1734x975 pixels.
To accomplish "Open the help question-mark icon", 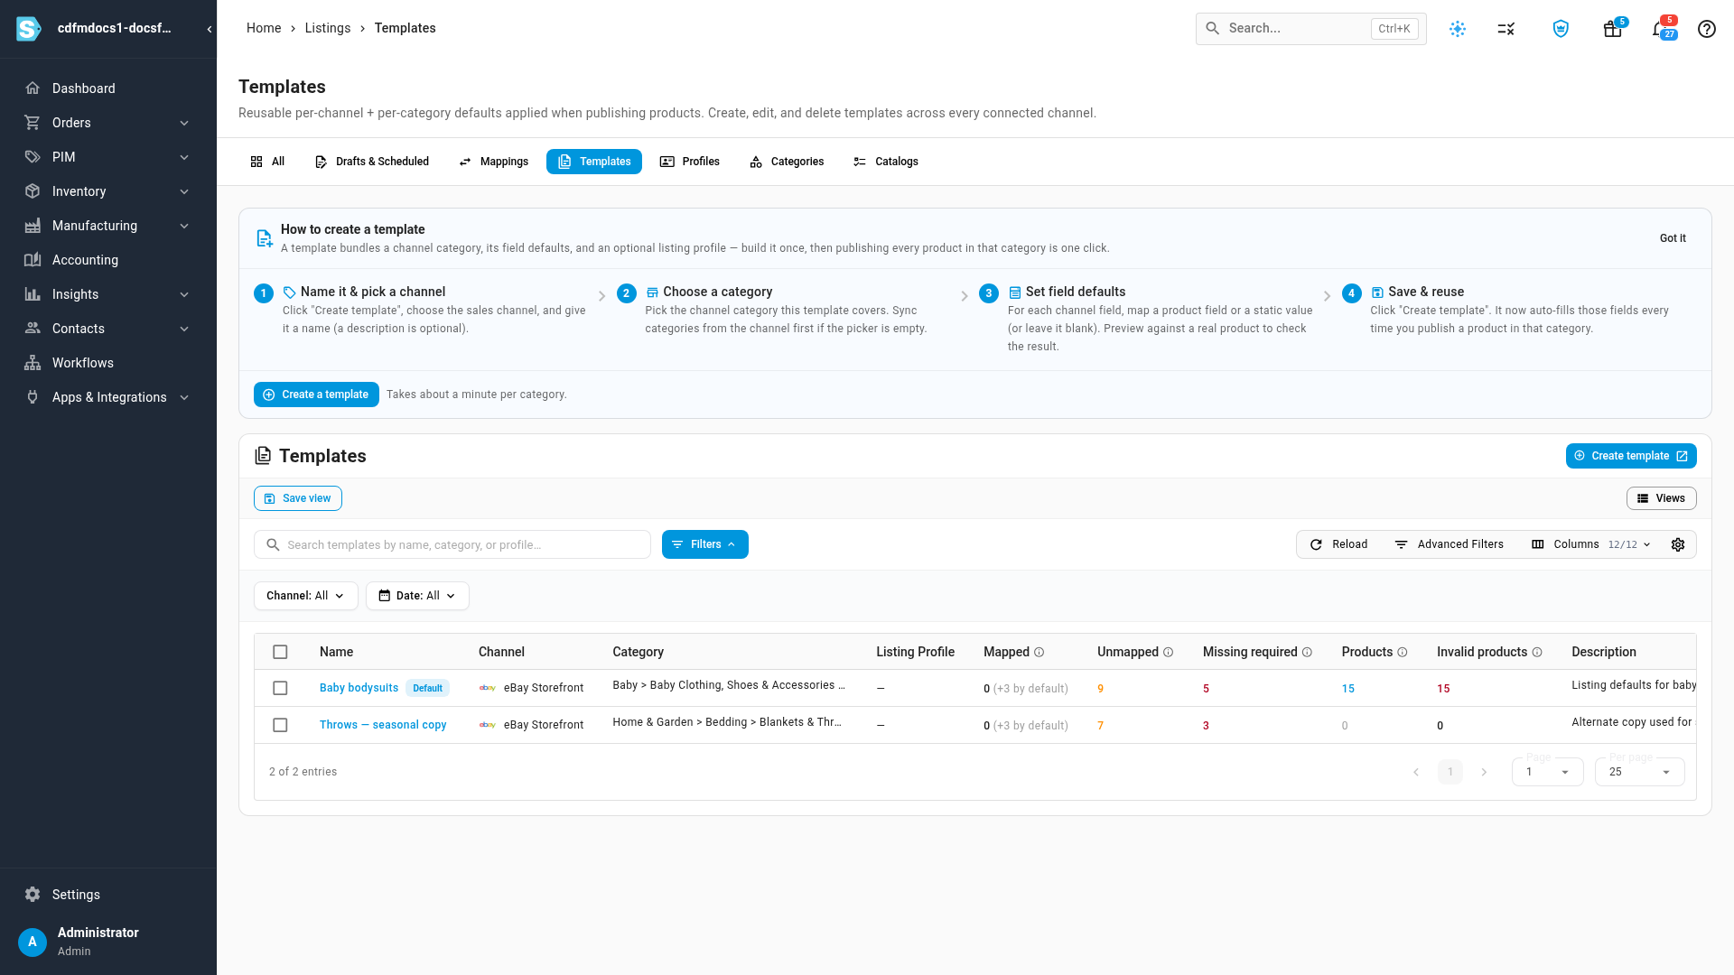I will (1706, 29).
